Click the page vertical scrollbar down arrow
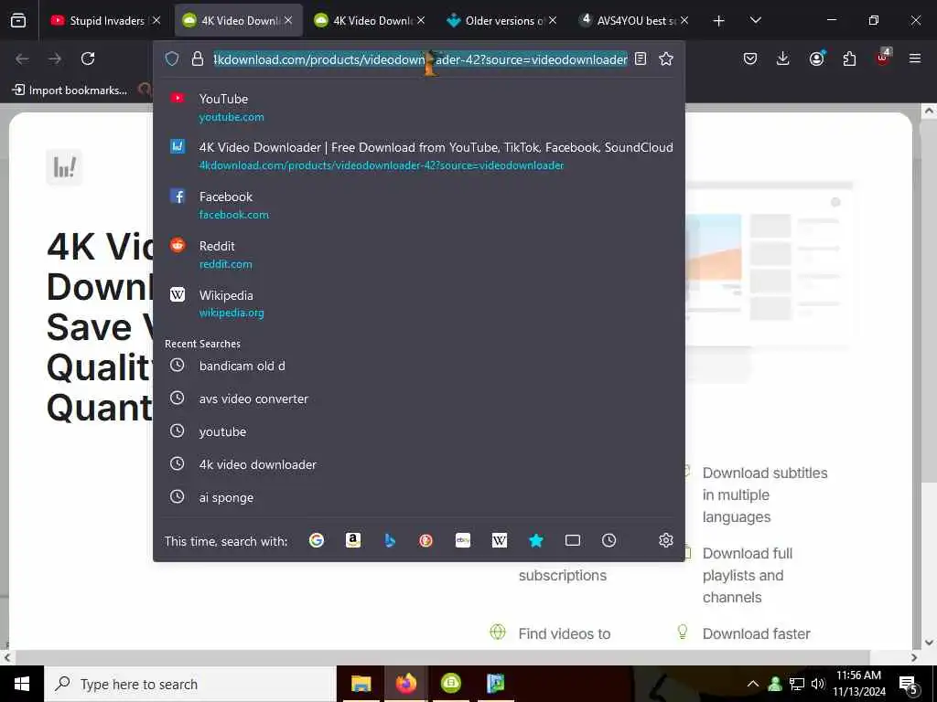The image size is (937, 702). [929, 643]
